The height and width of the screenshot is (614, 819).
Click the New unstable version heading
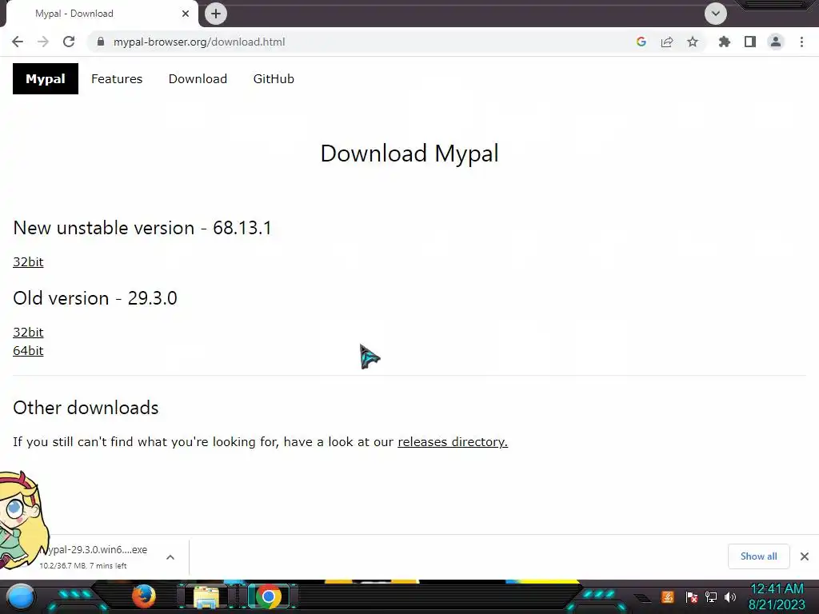(x=142, y=228)
